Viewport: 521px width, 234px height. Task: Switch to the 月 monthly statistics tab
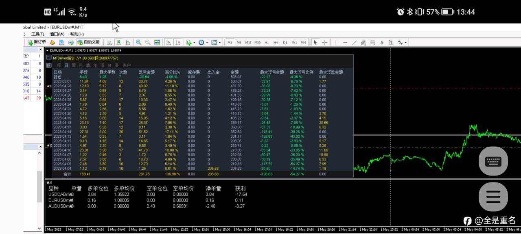tap(81, 65)
